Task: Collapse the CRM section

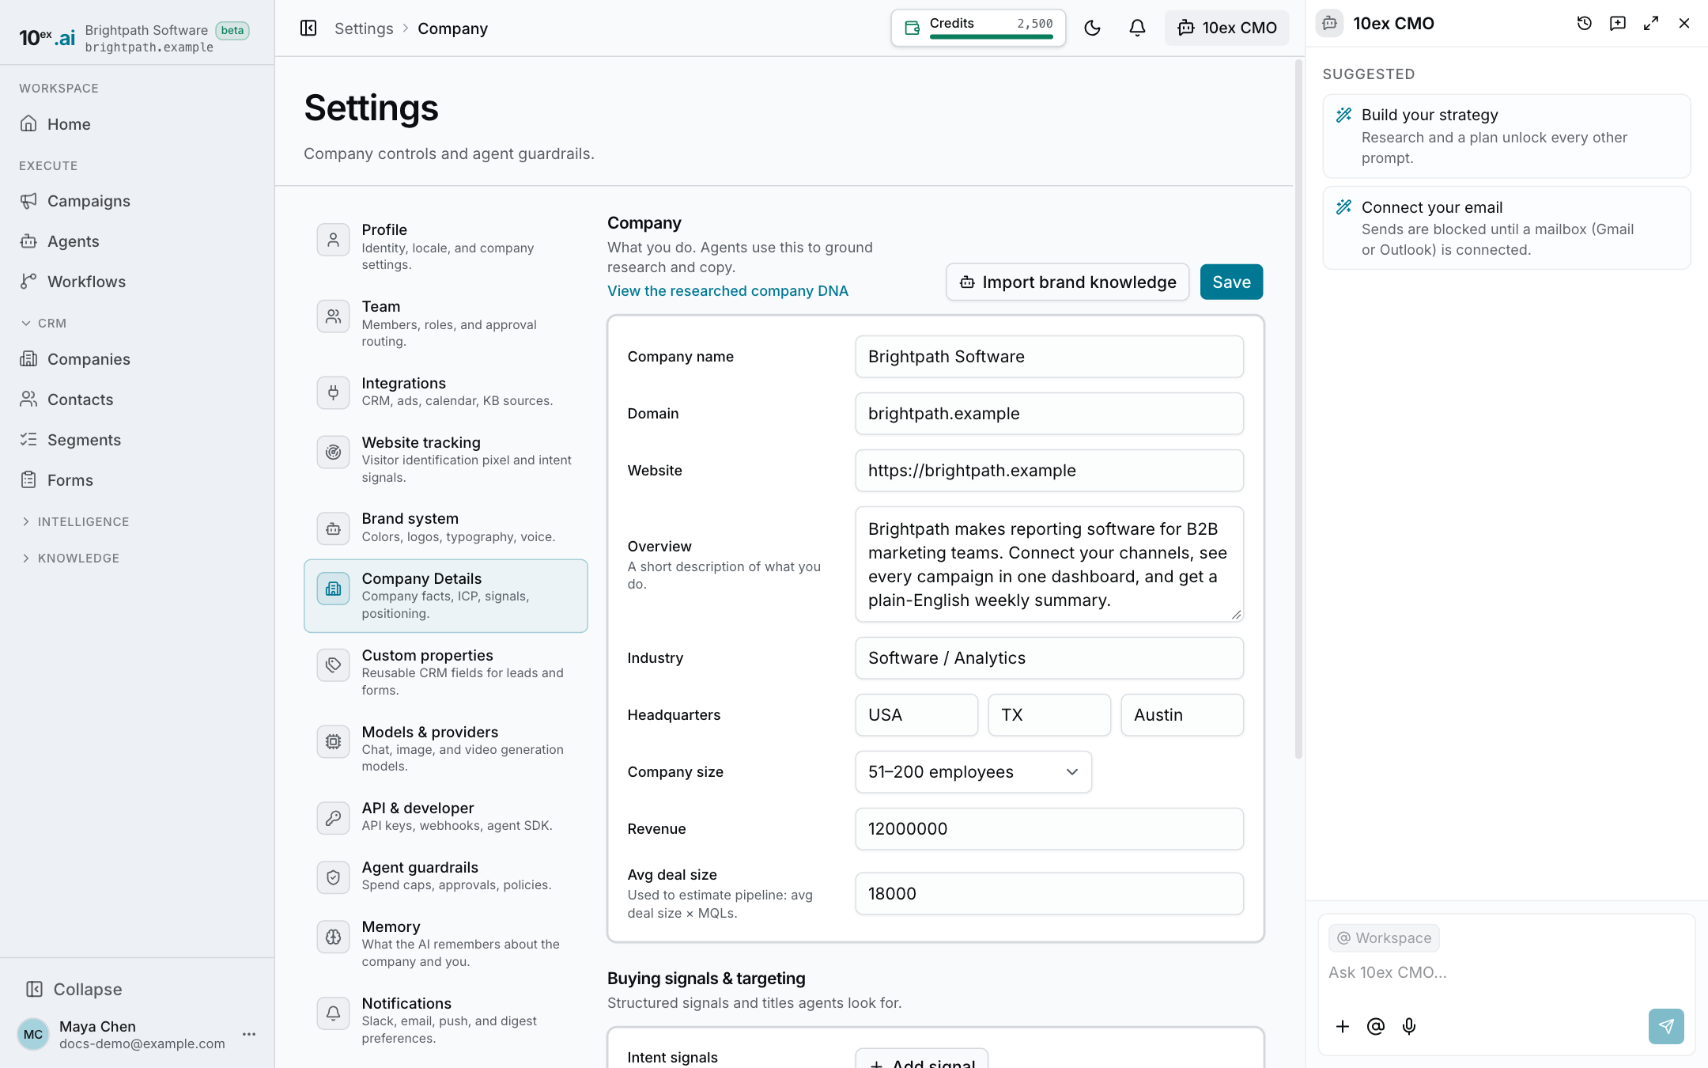Action: tap(43, 323)
